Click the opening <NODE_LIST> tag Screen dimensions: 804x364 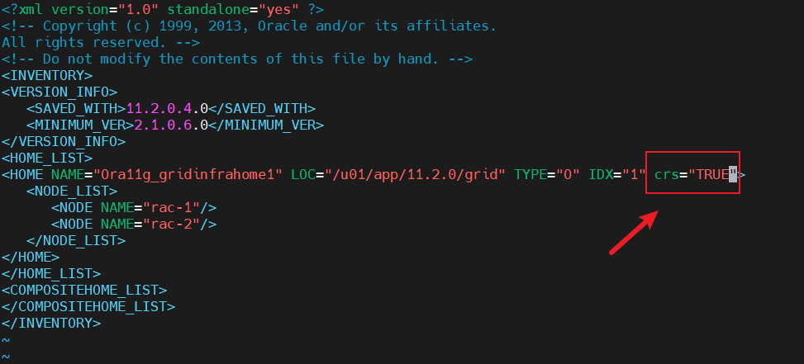click(x=72, y=191)
